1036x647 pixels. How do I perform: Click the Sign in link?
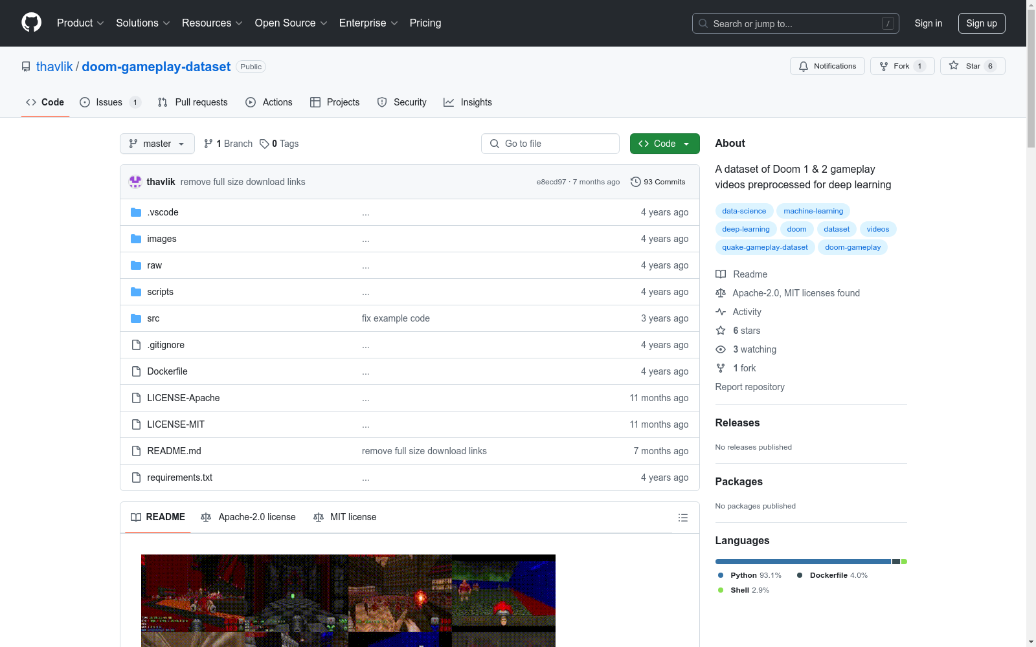pyautogui.click(x=929, y=23)
